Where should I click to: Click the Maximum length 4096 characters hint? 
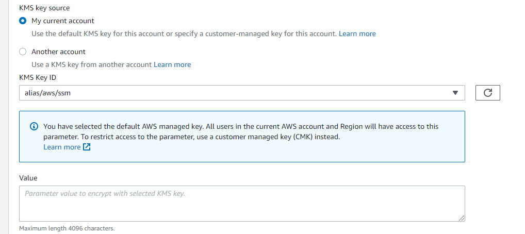tap(67, 229)
